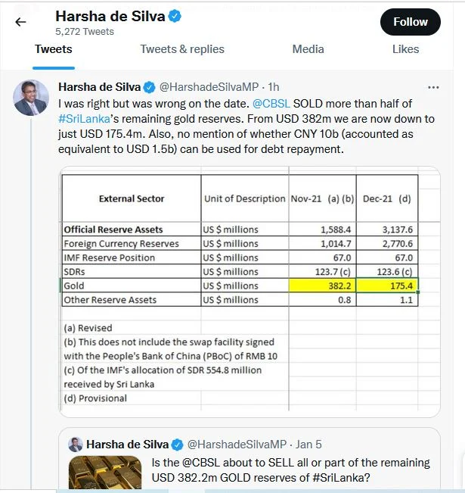
Task: Open the reserve assets table image
Action: pyautogui.click(x=250, y=292)
